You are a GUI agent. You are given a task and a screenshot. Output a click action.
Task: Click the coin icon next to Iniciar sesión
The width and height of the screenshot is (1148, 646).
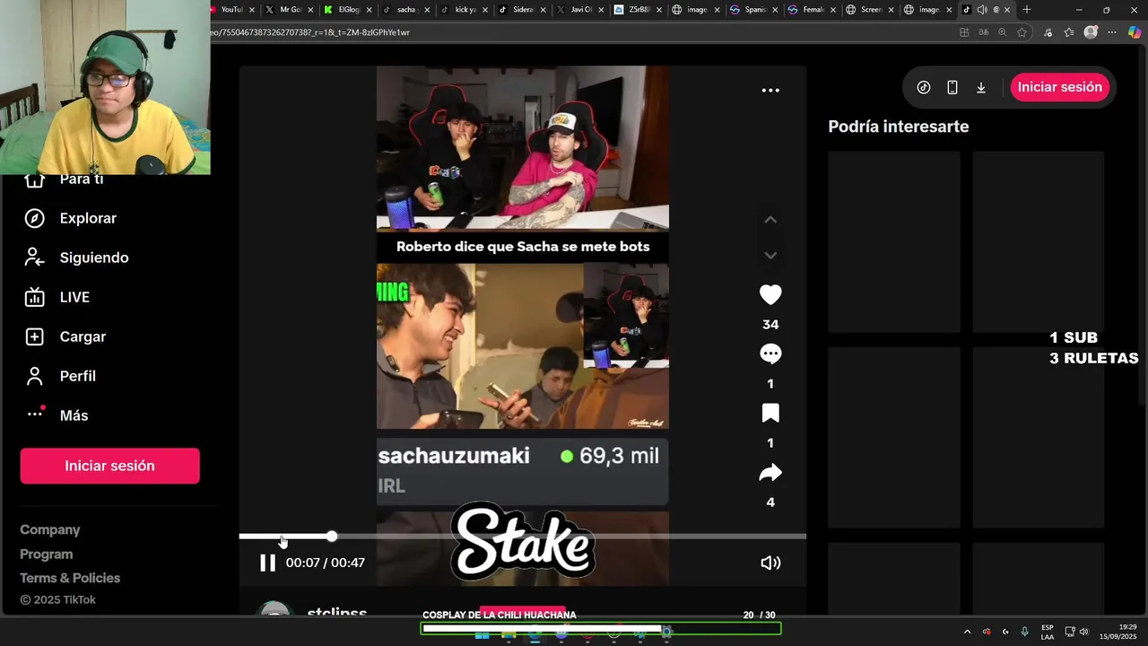coord(924,87)
